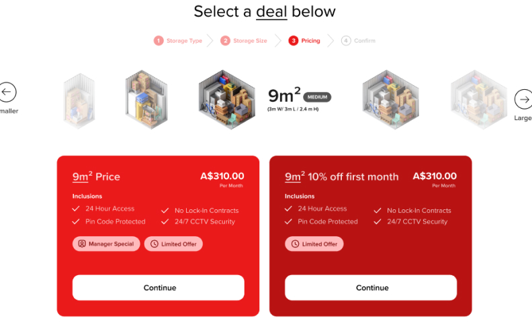Click 24 Hour Access checkmark in left card
The height and width of the screenshot is (322, 532).
[x=76, y=209]
